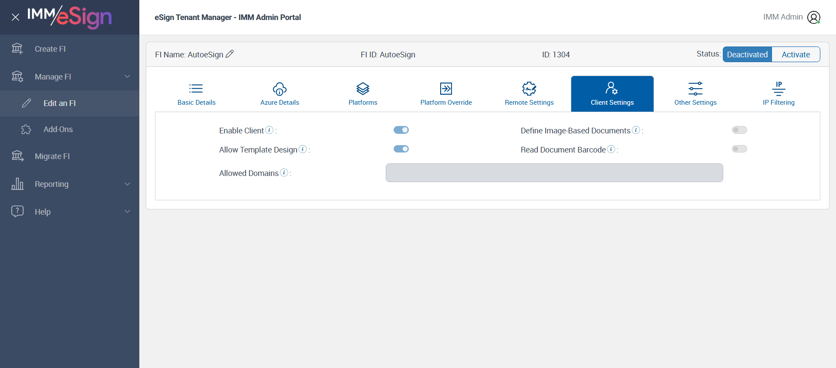This screenshot has width=836, height=368.
Task: Click the Reporting bar chart icon
Action: point(17,184)
